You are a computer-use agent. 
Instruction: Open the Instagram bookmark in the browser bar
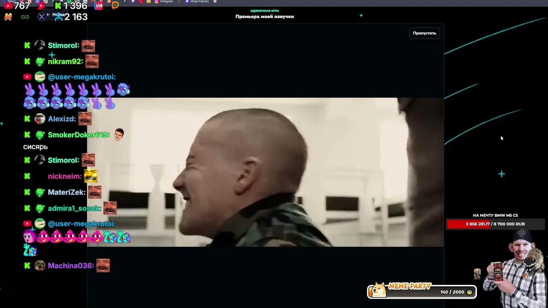point(164,2)
